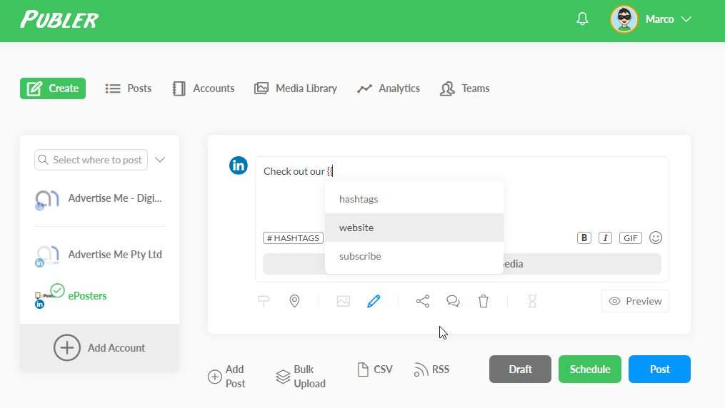Screen dimensions: 725x408
Task: Click the hourglass timer icon
Action: coord(532,302)
